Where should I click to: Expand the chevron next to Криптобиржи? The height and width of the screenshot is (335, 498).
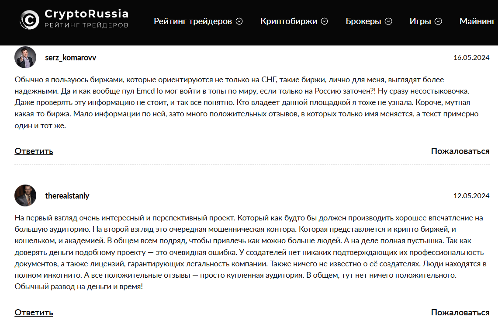[324, 21]
